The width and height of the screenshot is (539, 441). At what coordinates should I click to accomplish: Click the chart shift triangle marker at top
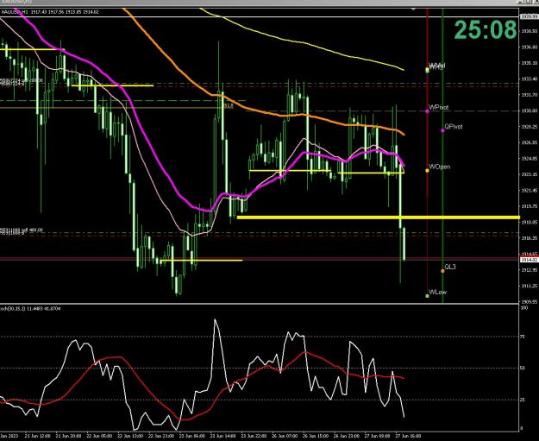(x=413, y=9)
